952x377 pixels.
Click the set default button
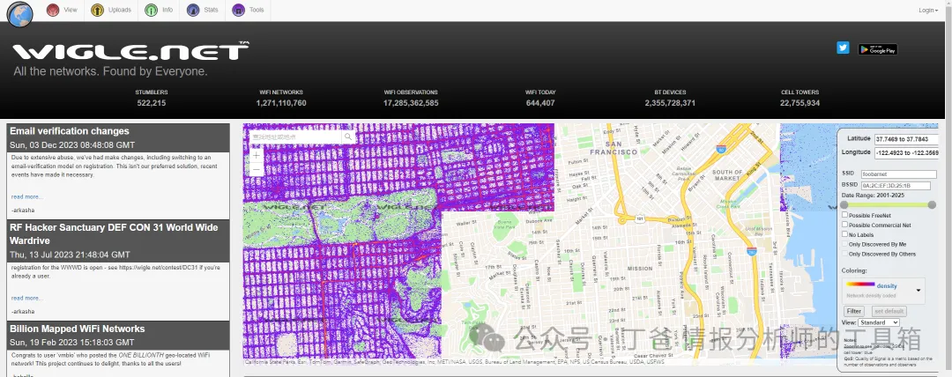(x=889, y=312)
